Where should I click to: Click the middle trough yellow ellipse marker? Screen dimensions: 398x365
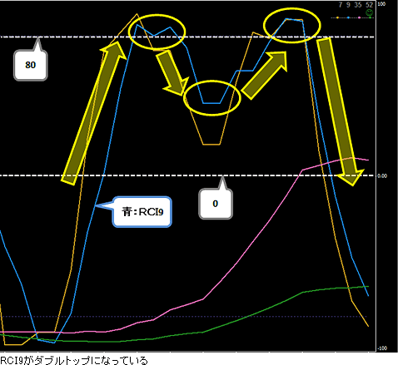(212, 98)
